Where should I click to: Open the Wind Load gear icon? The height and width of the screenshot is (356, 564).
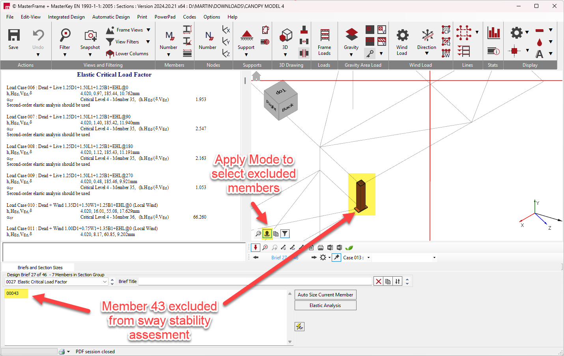pos(402,36)
